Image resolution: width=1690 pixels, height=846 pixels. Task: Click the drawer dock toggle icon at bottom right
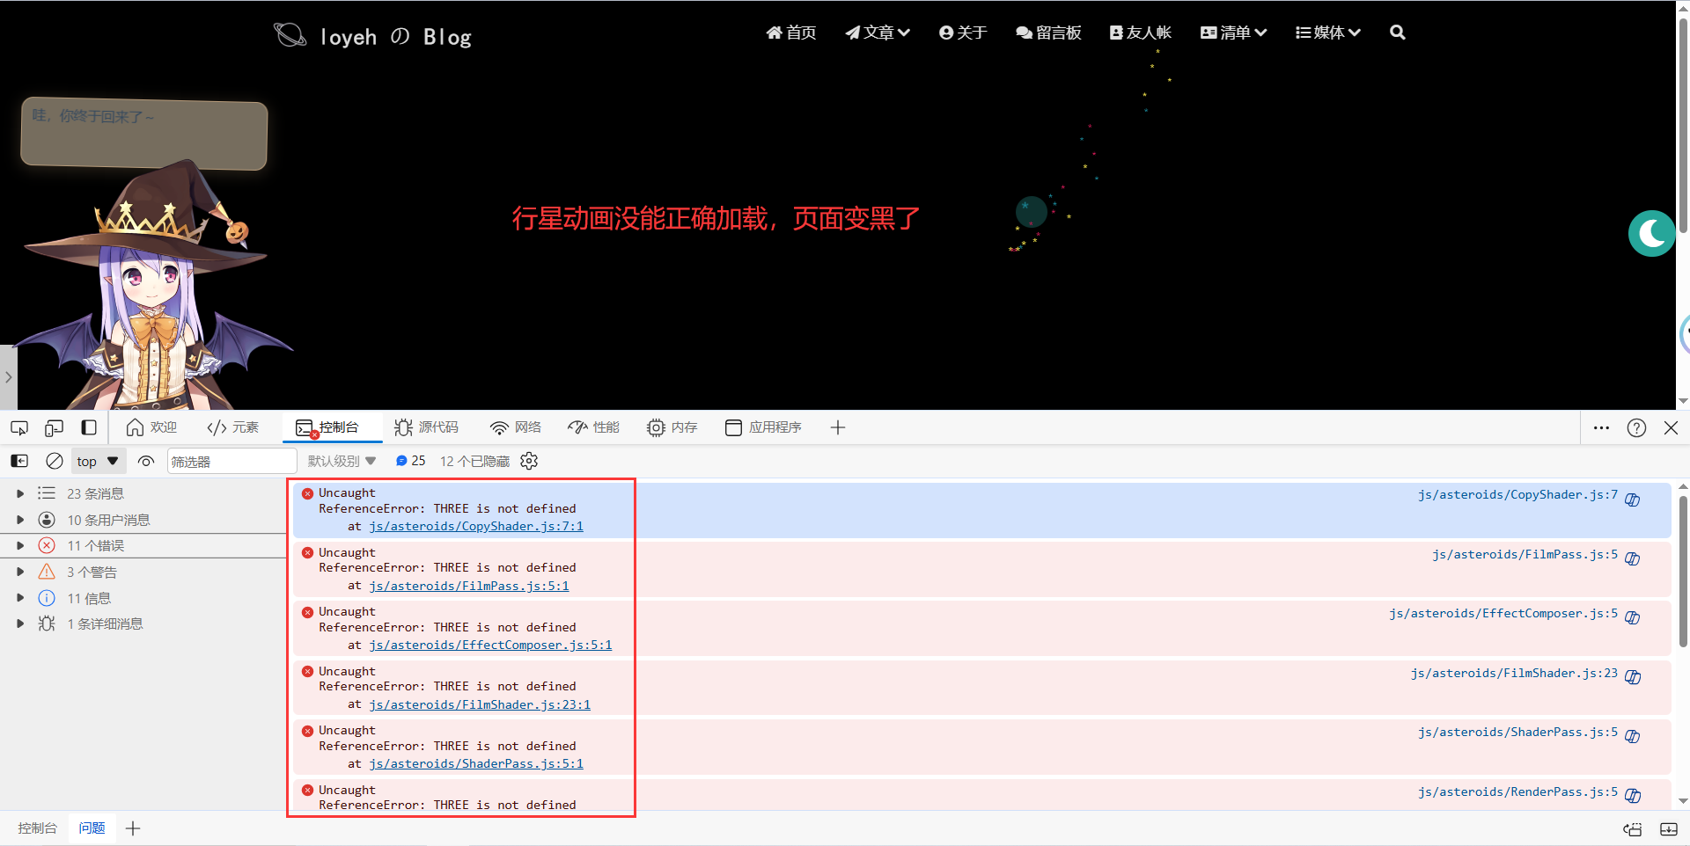tap(1669, 829)
